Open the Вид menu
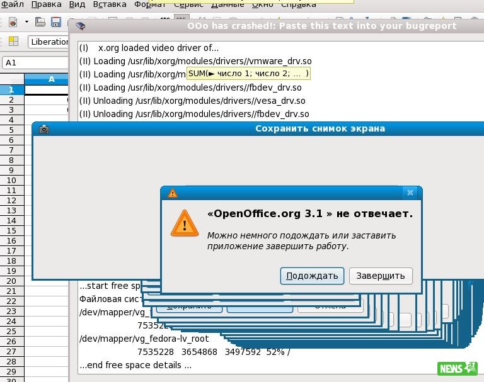The image size is (484, 382). [77, 4]
